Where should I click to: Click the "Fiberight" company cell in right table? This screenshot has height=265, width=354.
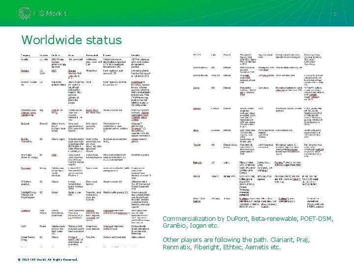(x=197, y=145)
